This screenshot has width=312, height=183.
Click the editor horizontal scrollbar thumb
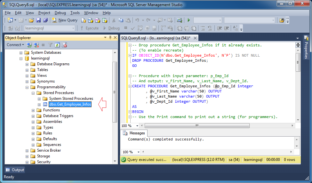point(197,126)
